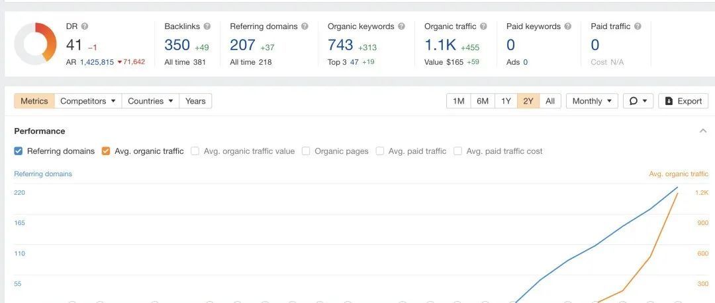Image resolution: width=715 pixels, height=303 pixels.
Task: Click All time 381 backlinks text
Action: [185, 62]
